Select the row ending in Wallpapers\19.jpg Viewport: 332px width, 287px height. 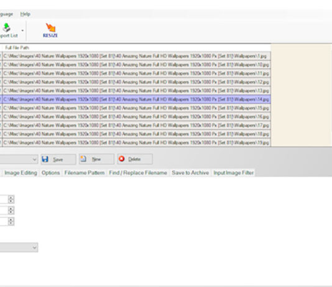click(137, 142)
